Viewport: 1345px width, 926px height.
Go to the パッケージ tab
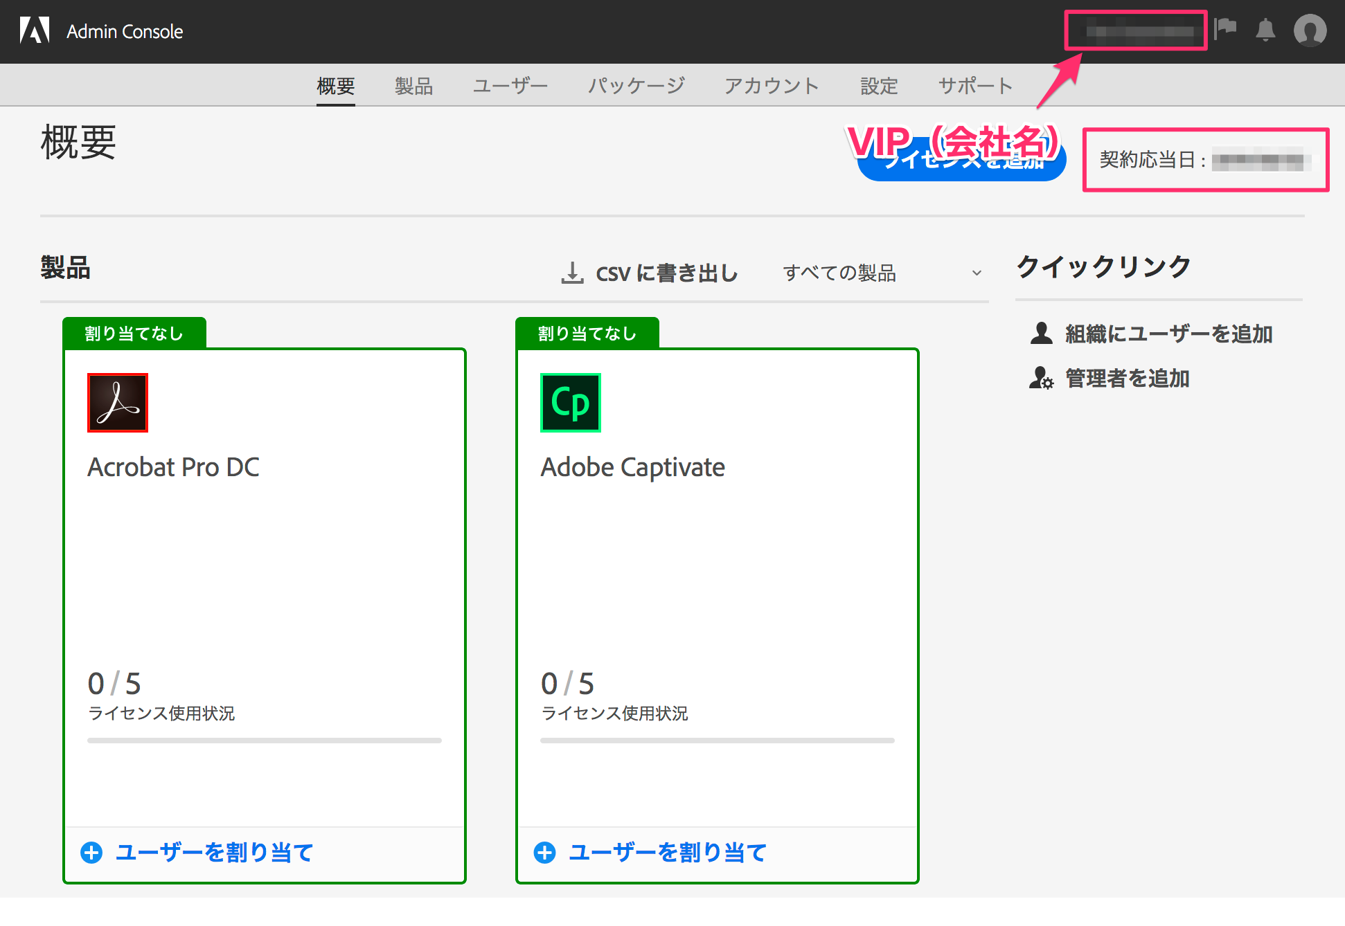click(x=636, y=86)
